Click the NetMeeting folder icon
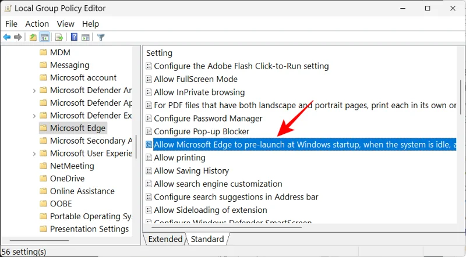The width and height of the screenshot is (466, 257). (43, 166)
